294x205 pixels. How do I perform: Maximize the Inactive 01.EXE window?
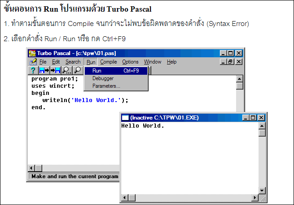click(253, 118)
